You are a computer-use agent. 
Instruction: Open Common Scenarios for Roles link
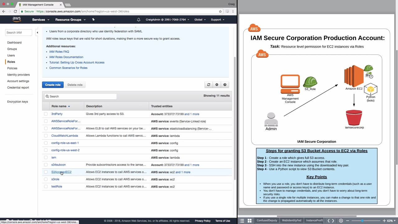coord(68,68)
